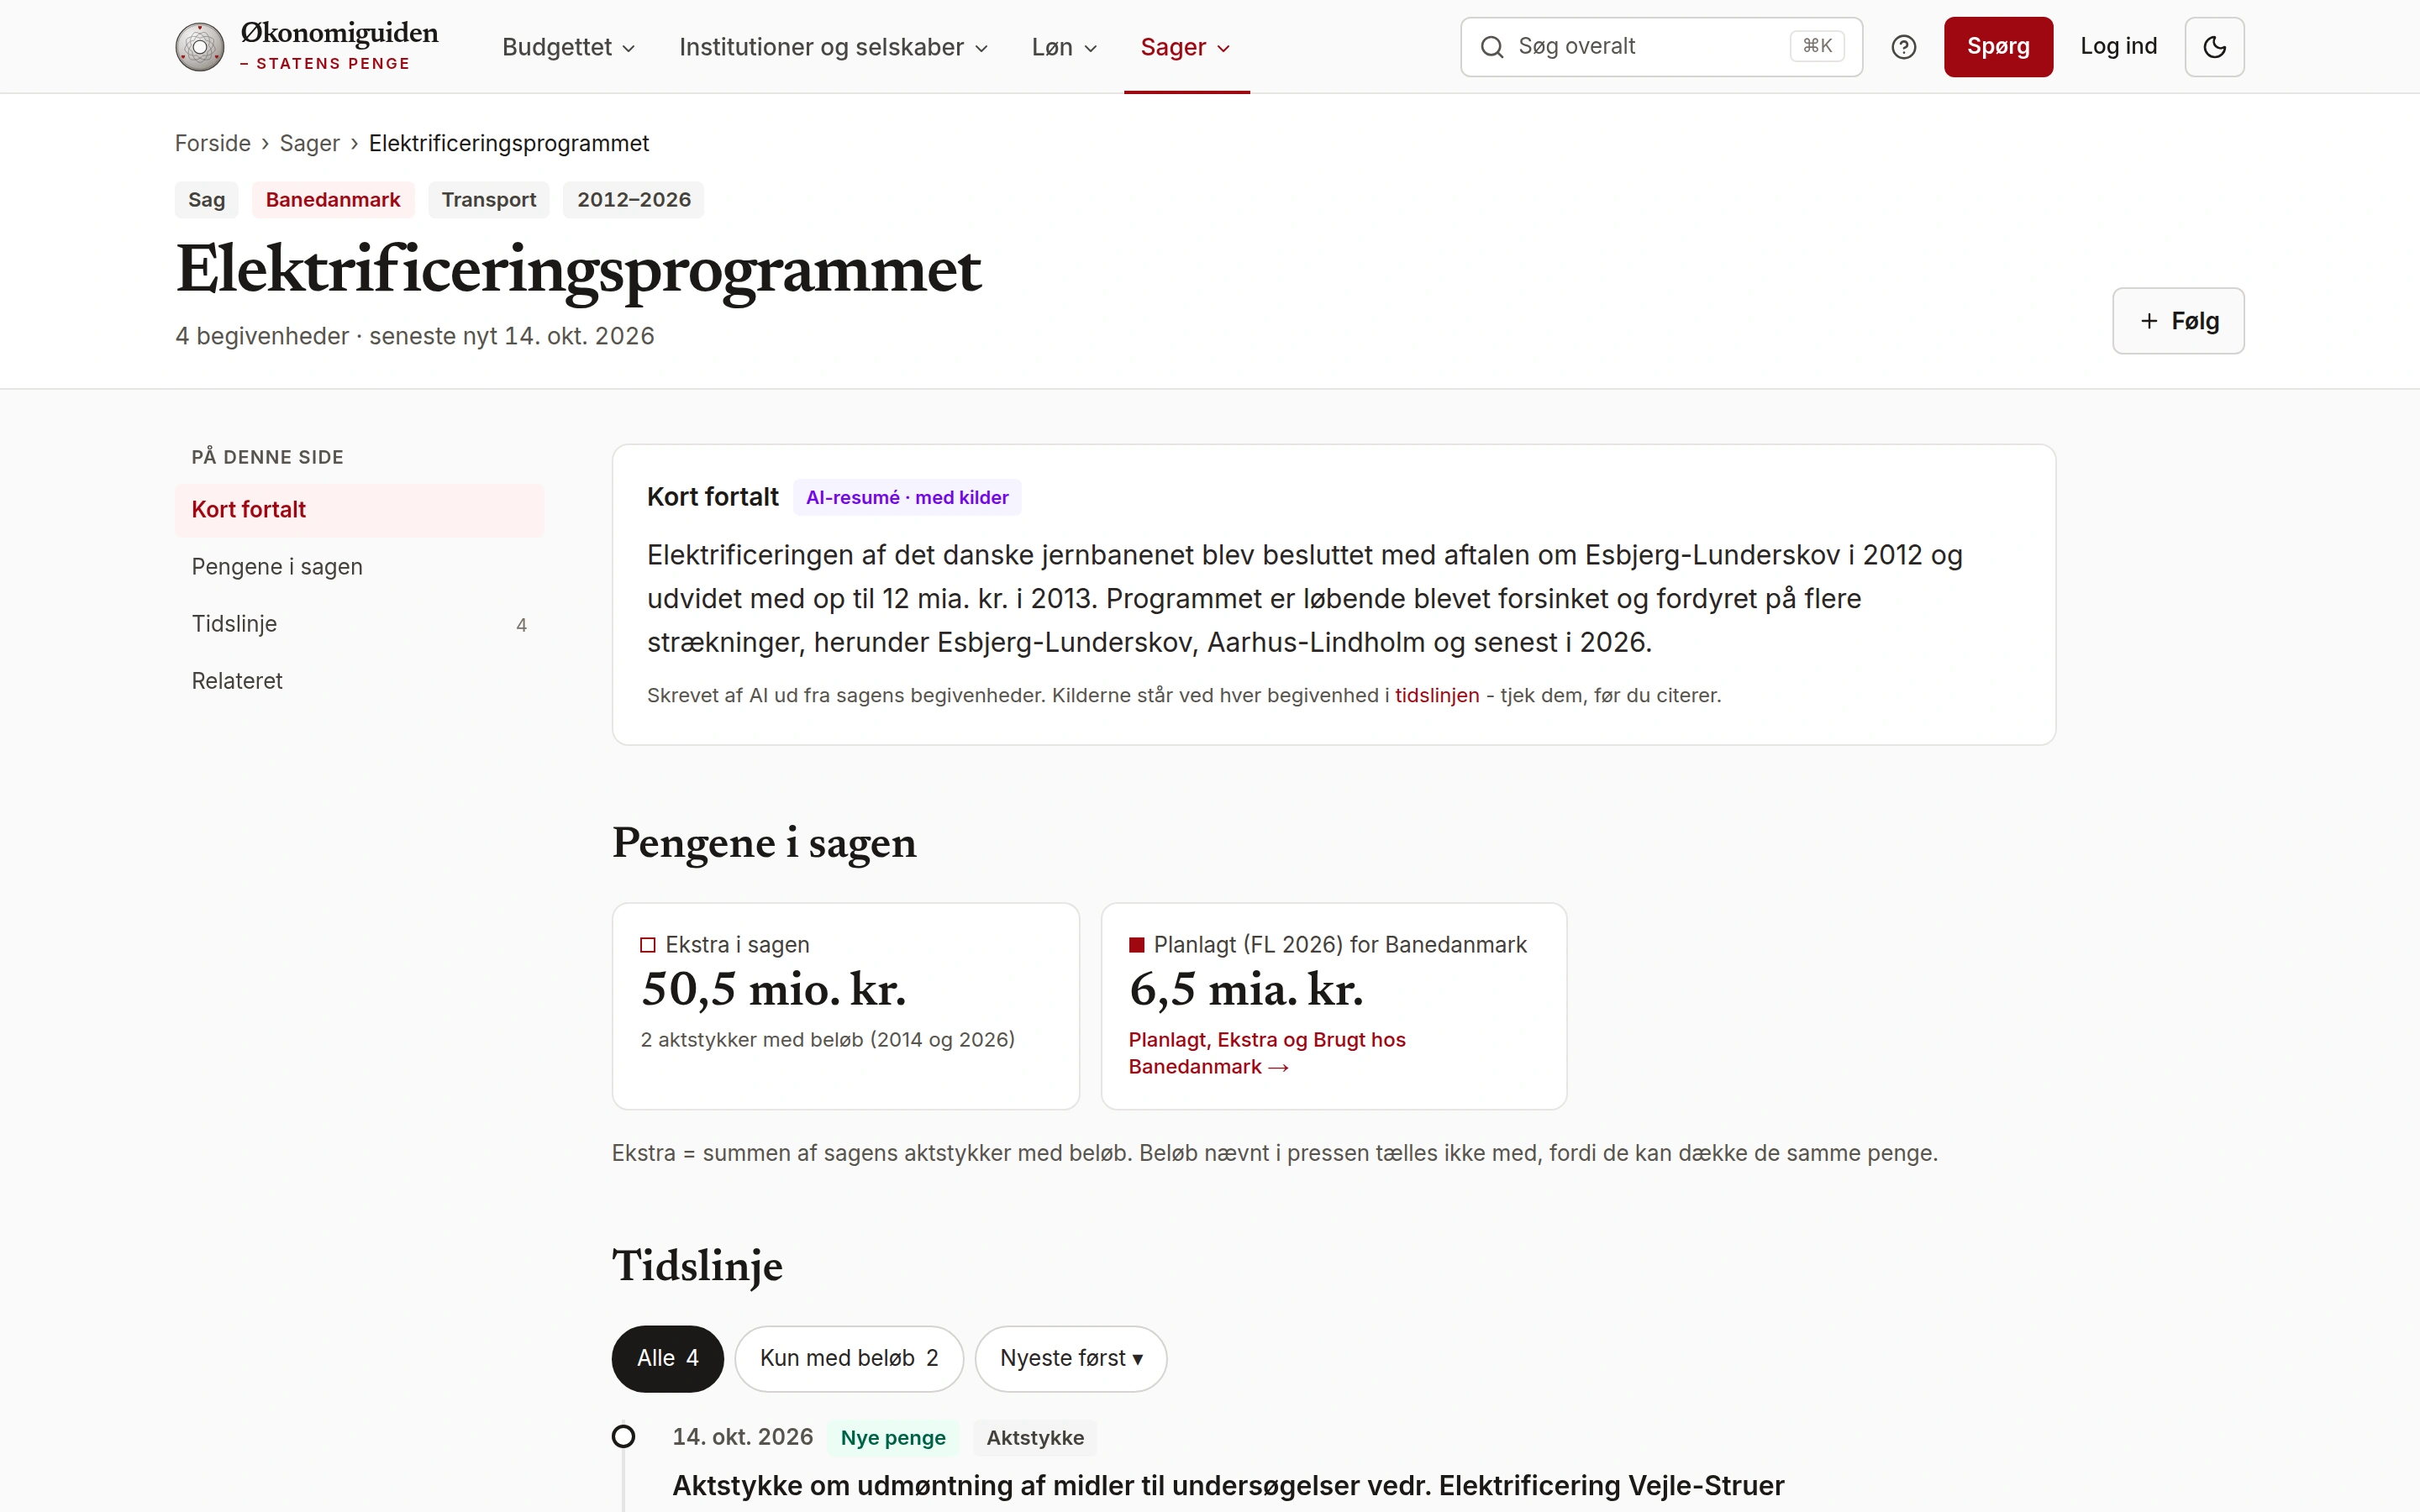Expand the Budgettet menu
Screen dimensions: 2420x1512
click(x=568, y=47)
